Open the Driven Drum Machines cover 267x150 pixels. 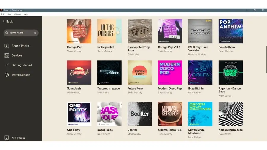coord(200,114)
